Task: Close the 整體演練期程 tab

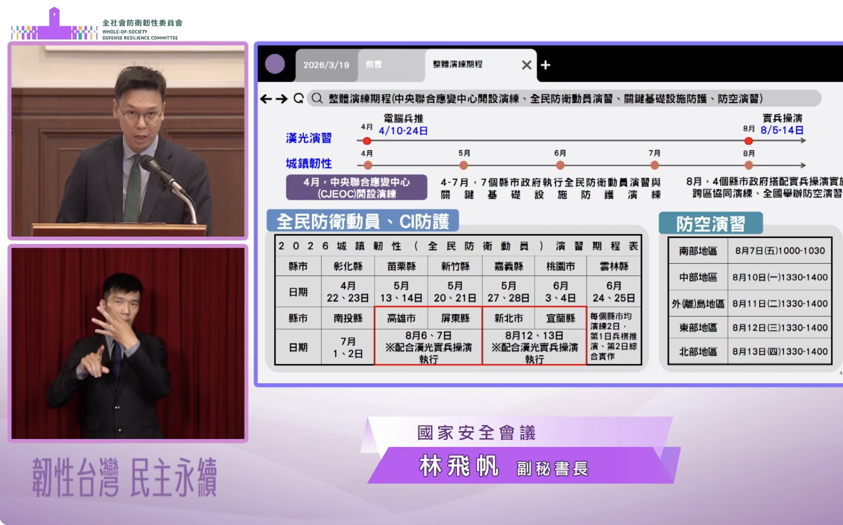Action: (x=526, y=65)
